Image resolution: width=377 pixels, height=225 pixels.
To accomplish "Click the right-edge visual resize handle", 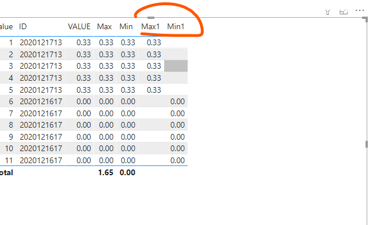I will pos(367,144).
